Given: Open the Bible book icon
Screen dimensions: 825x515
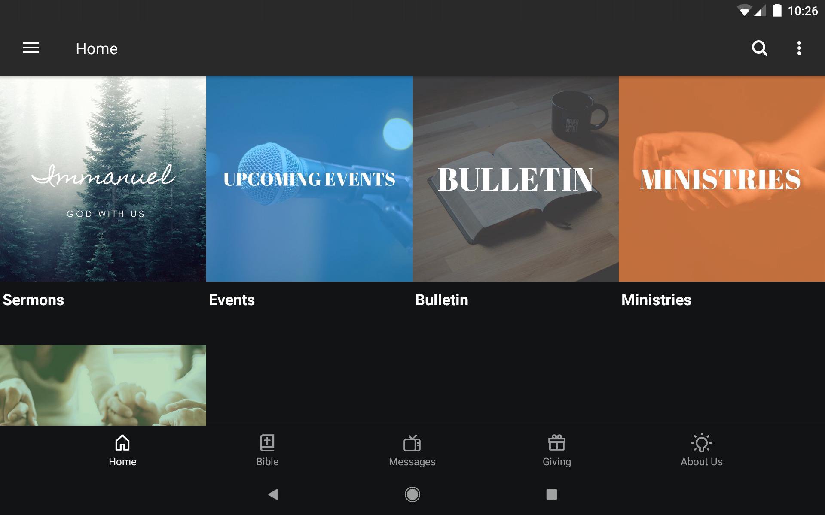Looking at the screenshot, I should tap(267, 442).
